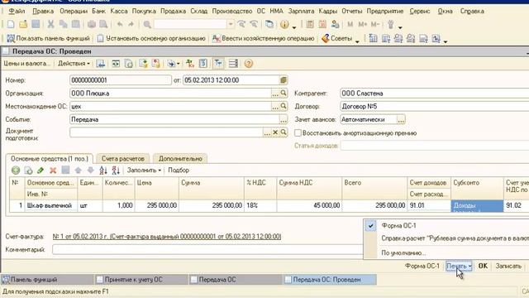Click Показать панель функций button
Viewport: 529px width, 298px height.
[x=48, y=39]
